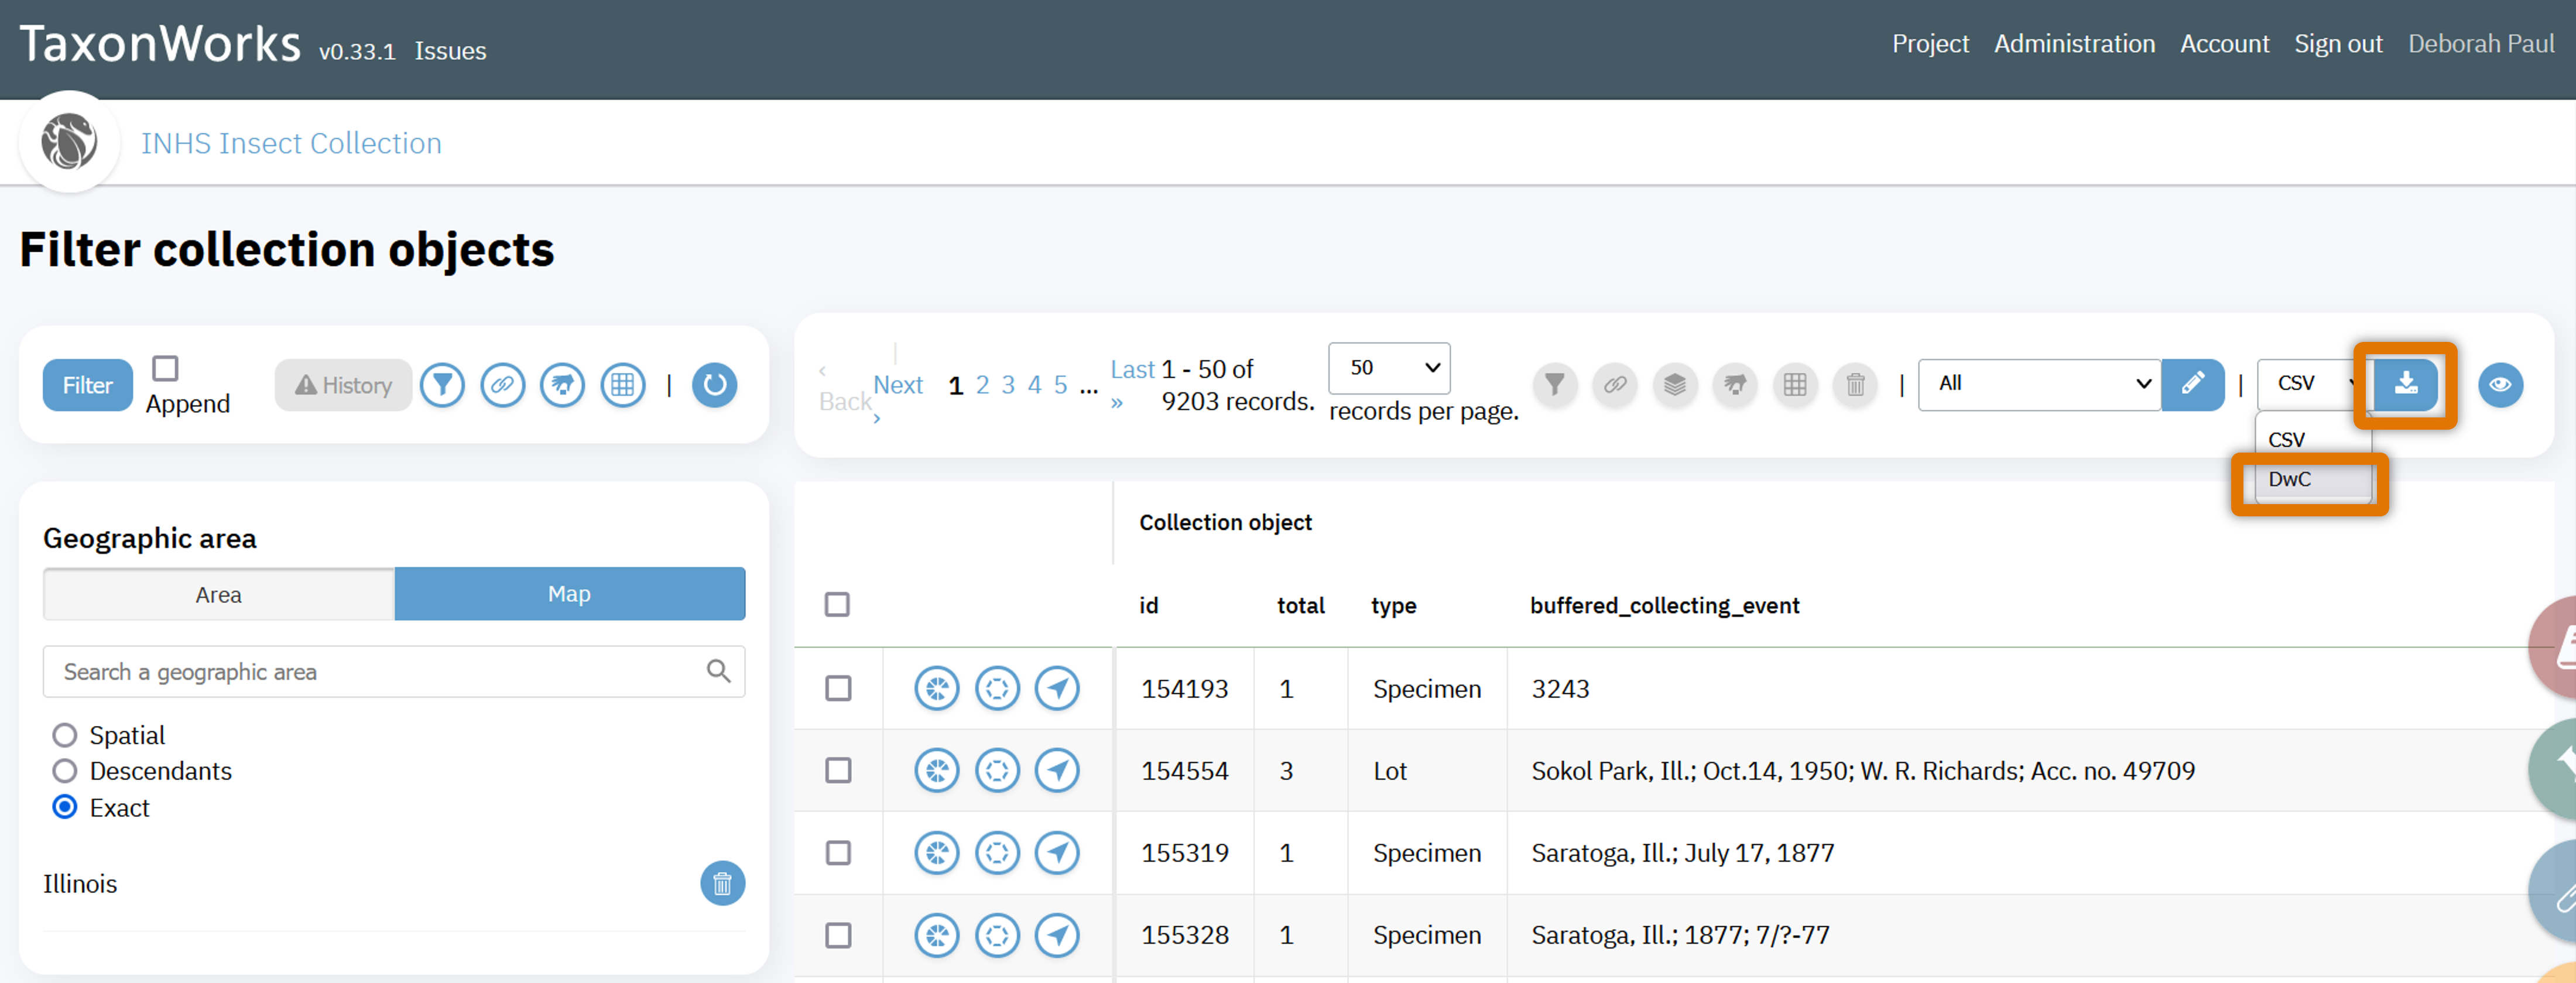
Task: Click the buffered_collecting_event column header
Action: tap(1664, 605)
